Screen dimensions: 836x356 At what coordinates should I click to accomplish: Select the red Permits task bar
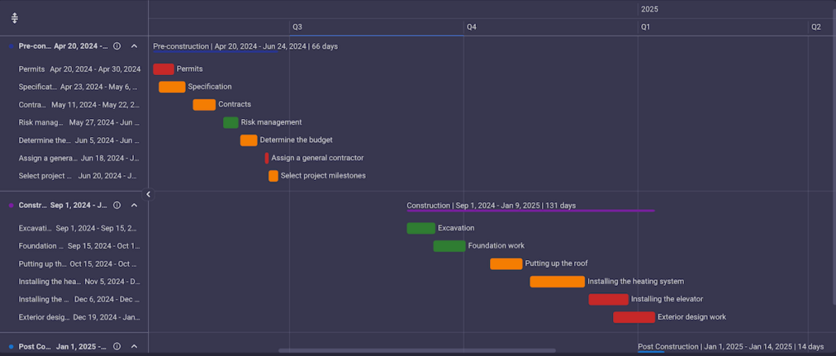pyautogui.click(x=163, y=69)
